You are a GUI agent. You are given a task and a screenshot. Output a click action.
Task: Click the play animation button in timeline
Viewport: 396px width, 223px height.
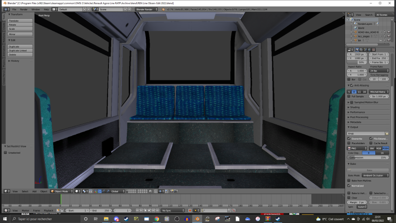click(150, 210)
